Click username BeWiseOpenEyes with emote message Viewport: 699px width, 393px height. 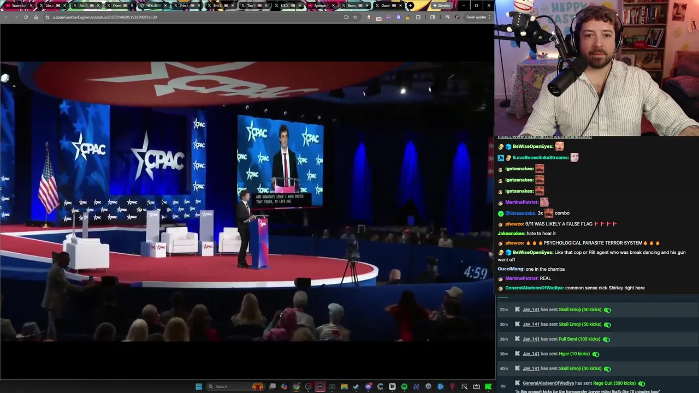click(533, 146)
